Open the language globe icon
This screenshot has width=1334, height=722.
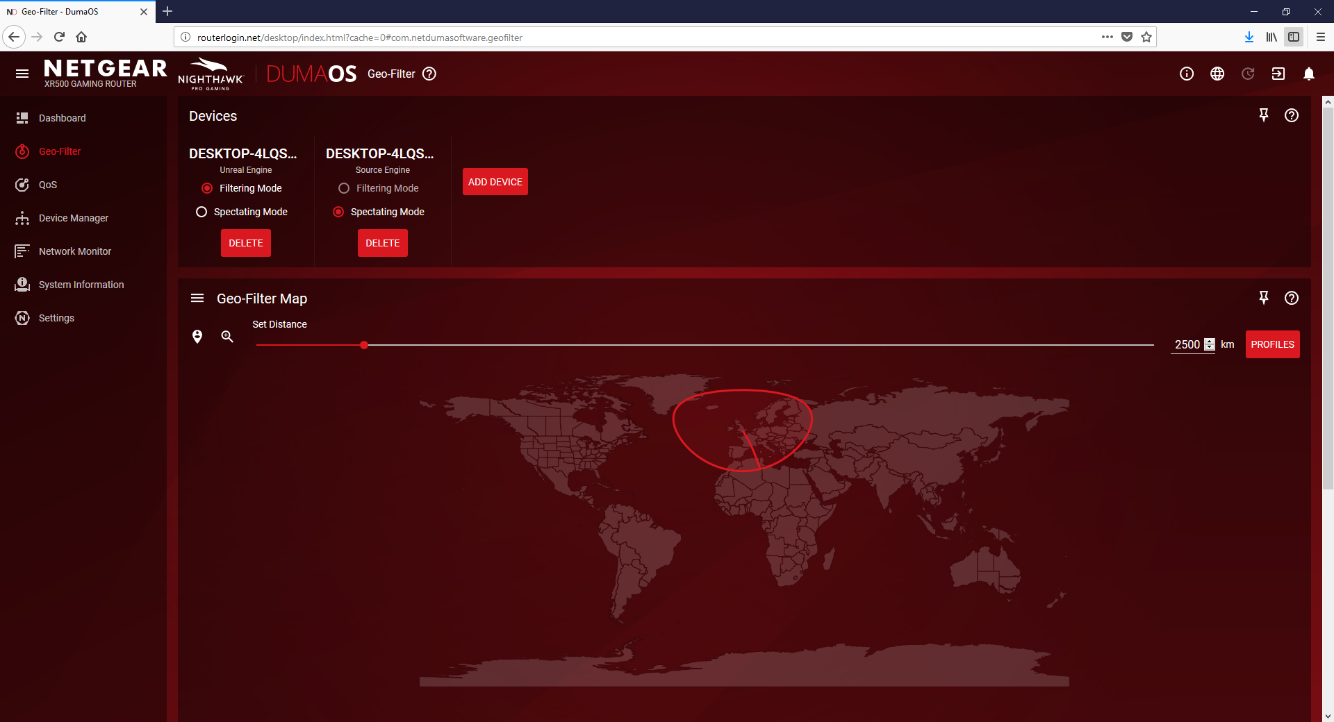(1217, 74)
